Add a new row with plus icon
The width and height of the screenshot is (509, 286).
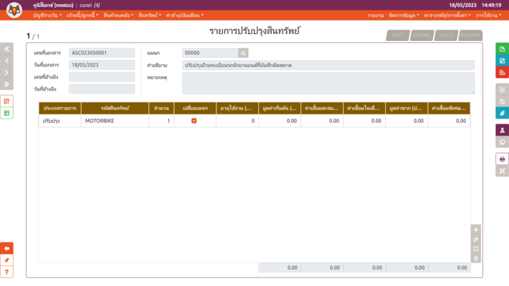(476, 230)
